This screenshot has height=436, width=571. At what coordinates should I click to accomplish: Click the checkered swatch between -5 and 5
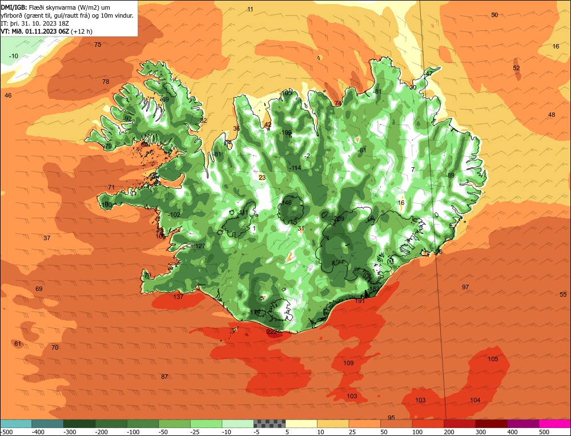pos(270,423)
